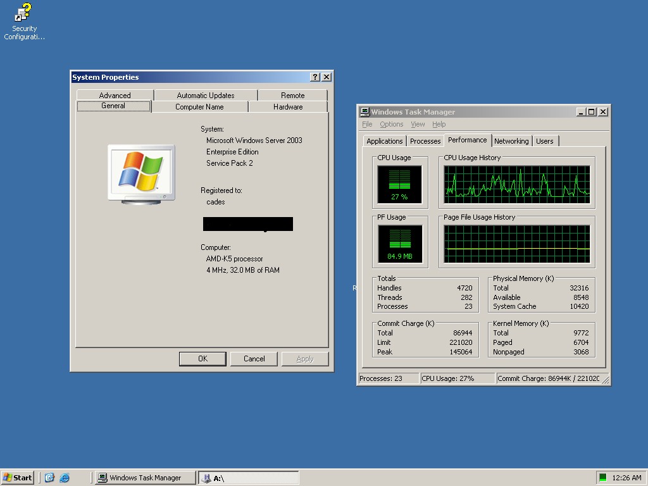Close the System Properties dialog
Image resolution: width=648 pixels, height=486 pixels.
tap(327, 77)
